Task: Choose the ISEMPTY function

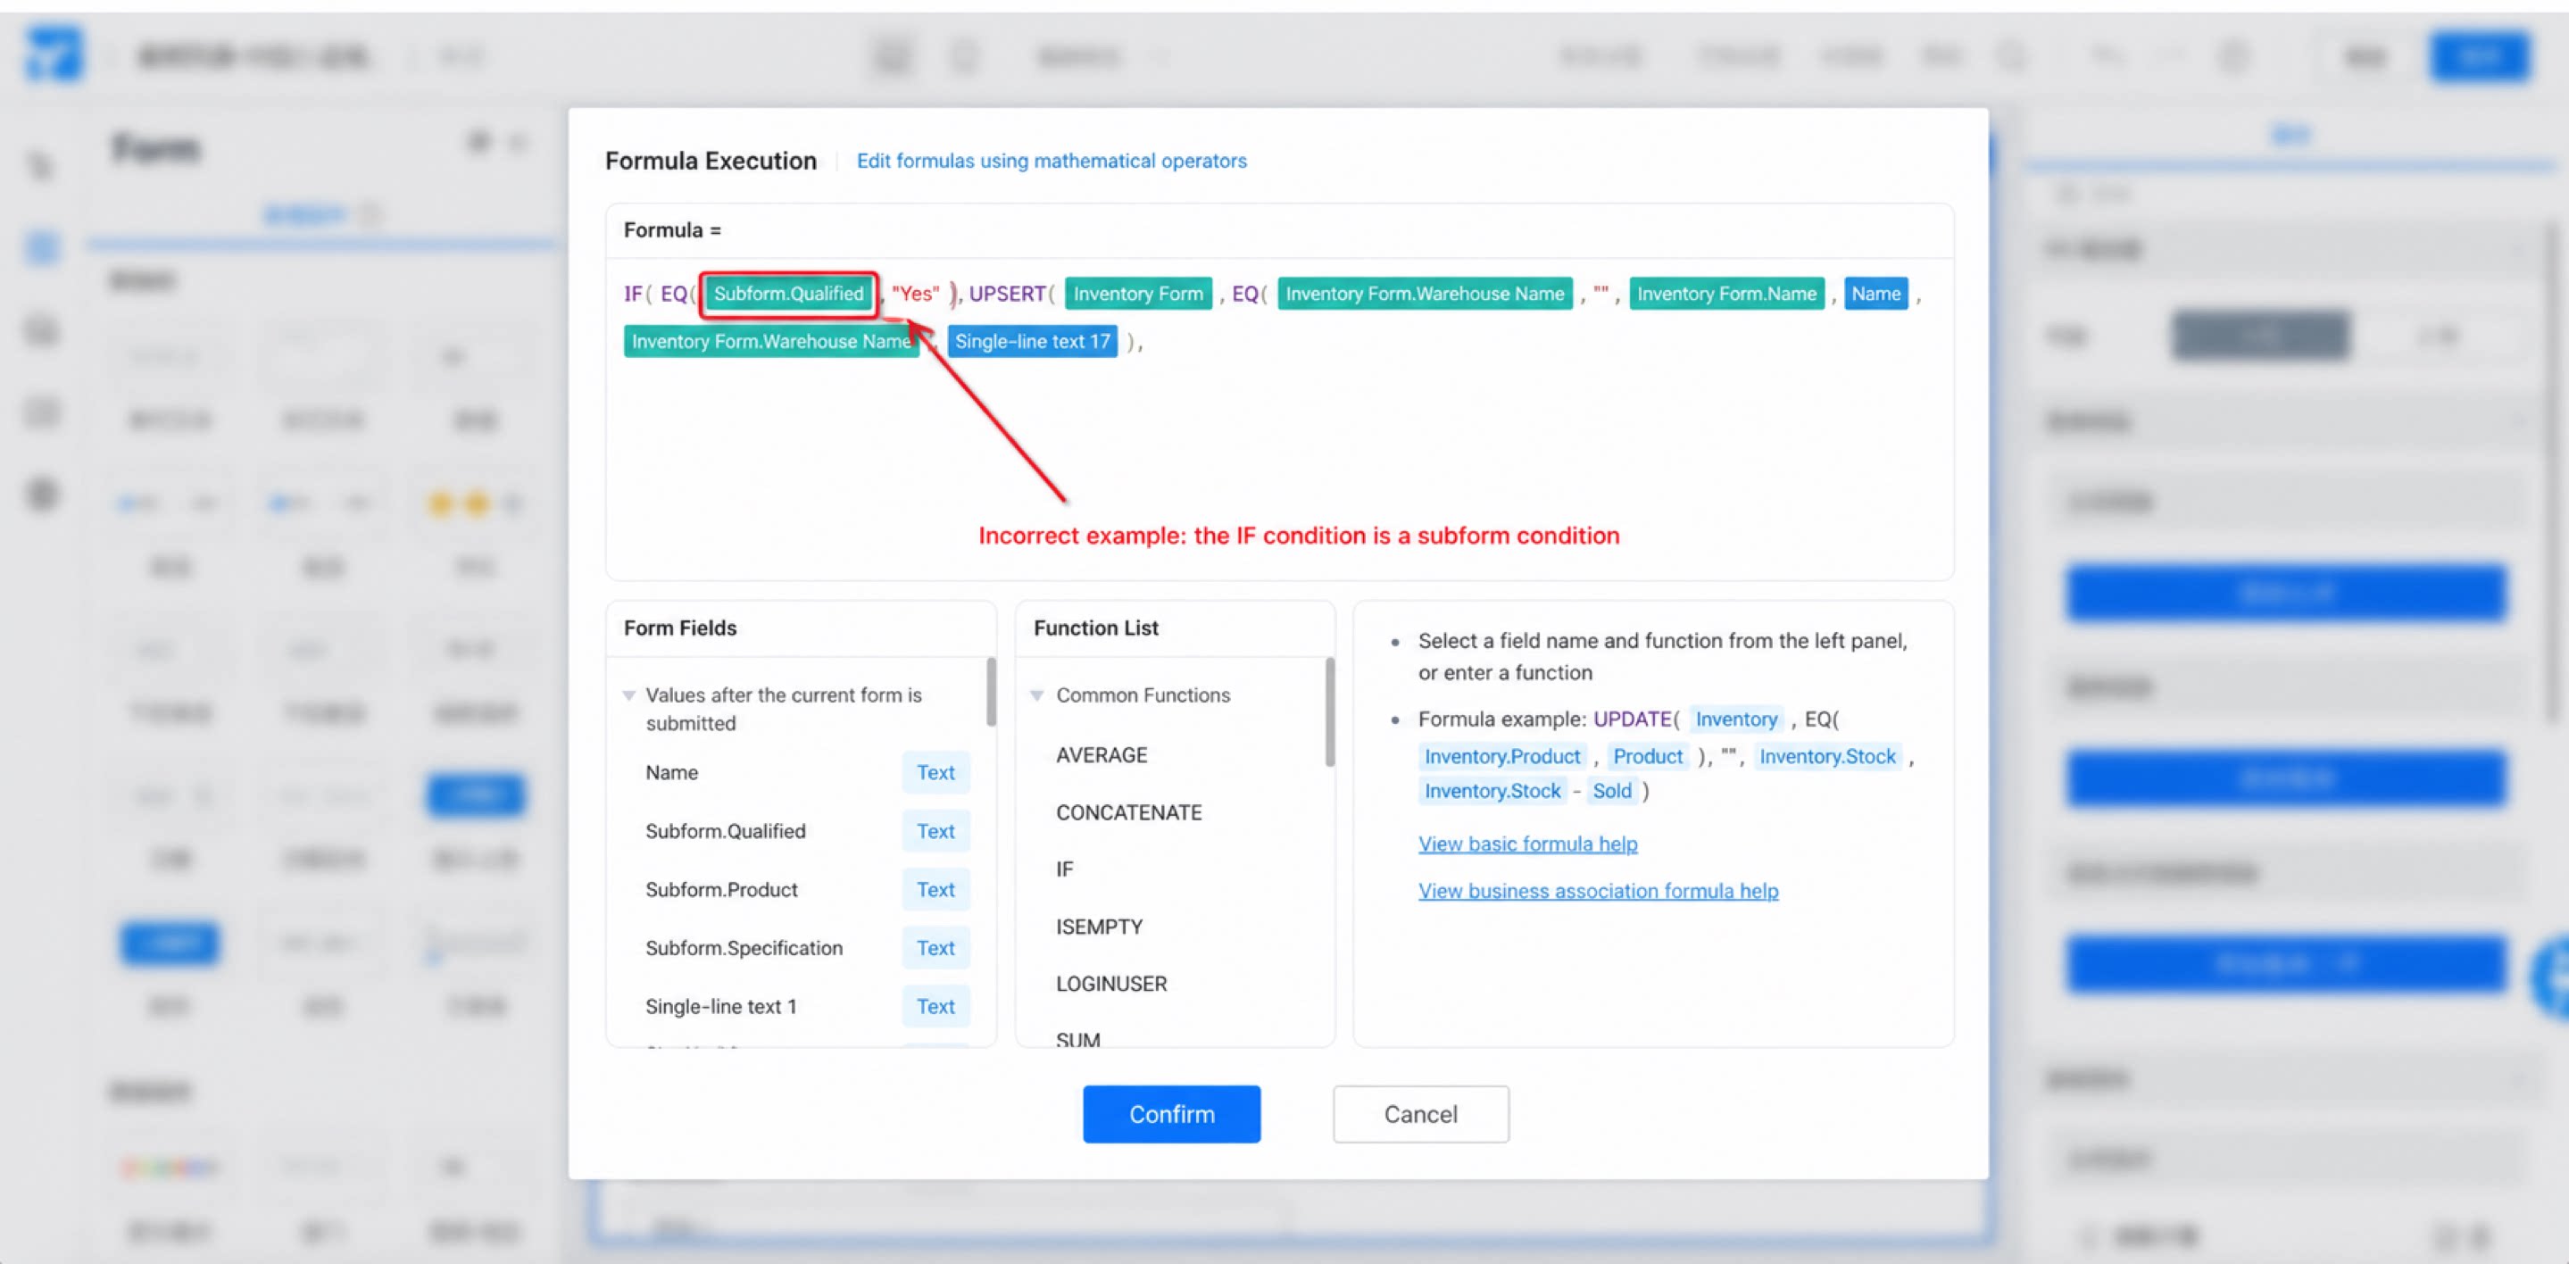Action: point(1099,927)
